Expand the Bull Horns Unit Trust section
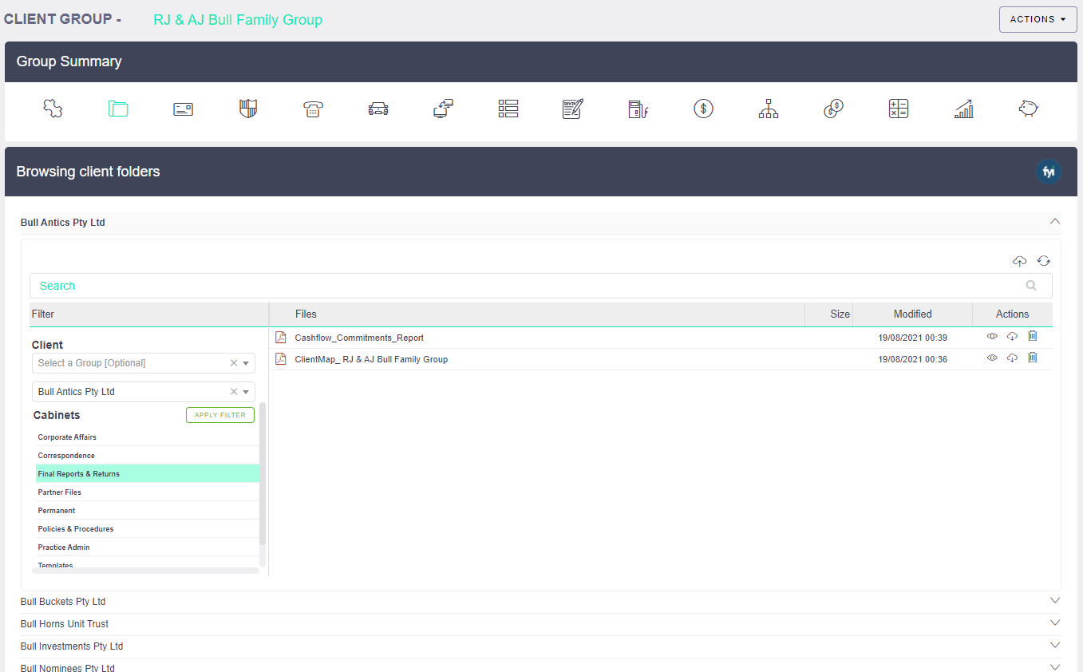 (1055, 623)
